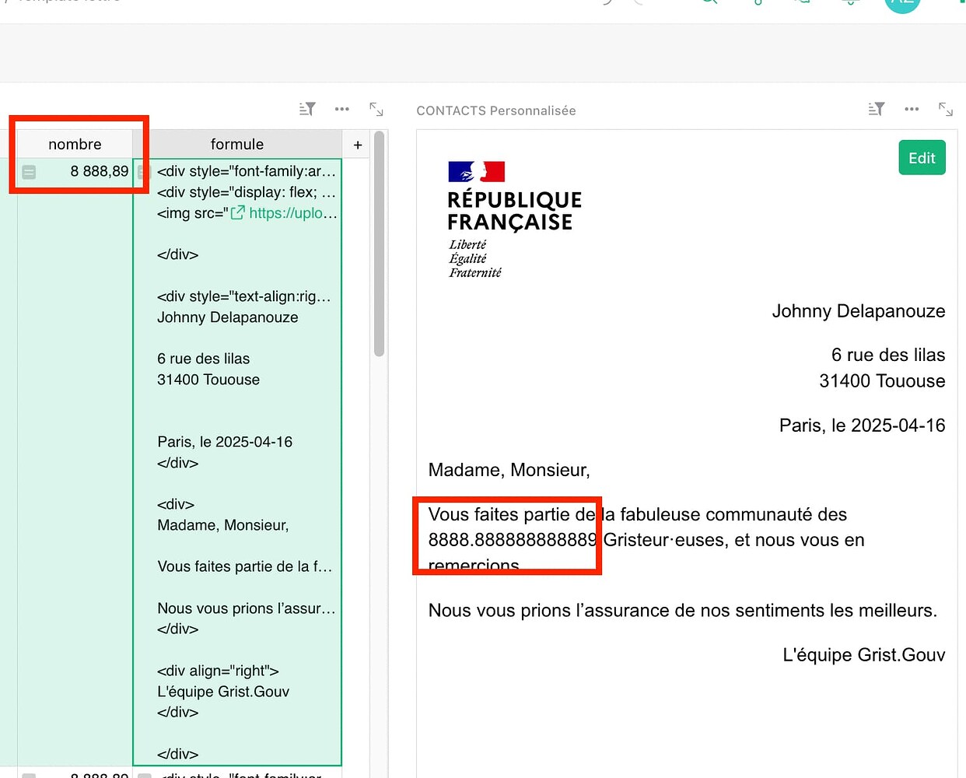Viewport: 966px width, 778px height.
Task: Click '31400 Tououse' inside the formule cell
Action: (x=208, y=380)
